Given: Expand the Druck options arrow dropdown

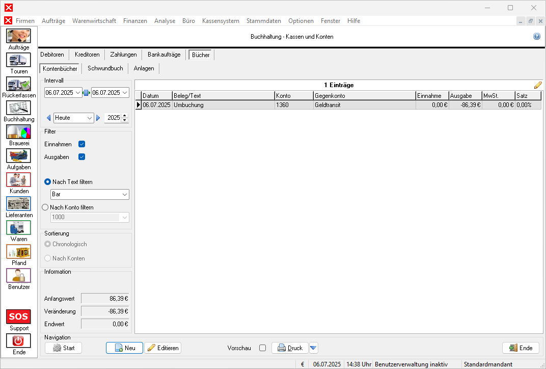Looking at the screenshot, I should 314,348.
